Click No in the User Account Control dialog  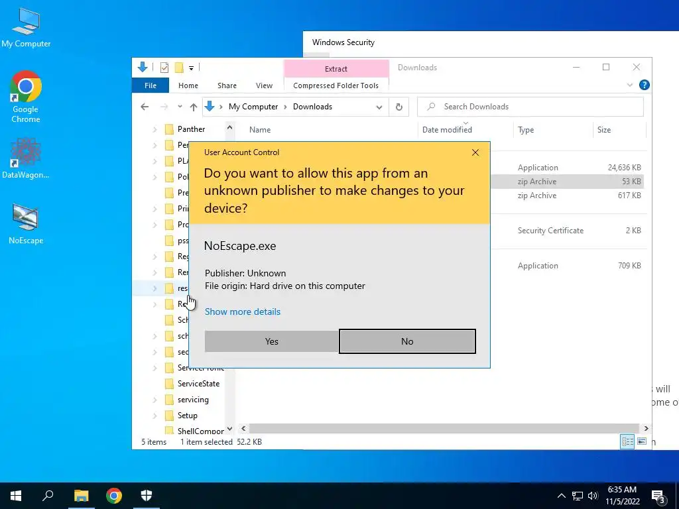(x=407, y=341)
